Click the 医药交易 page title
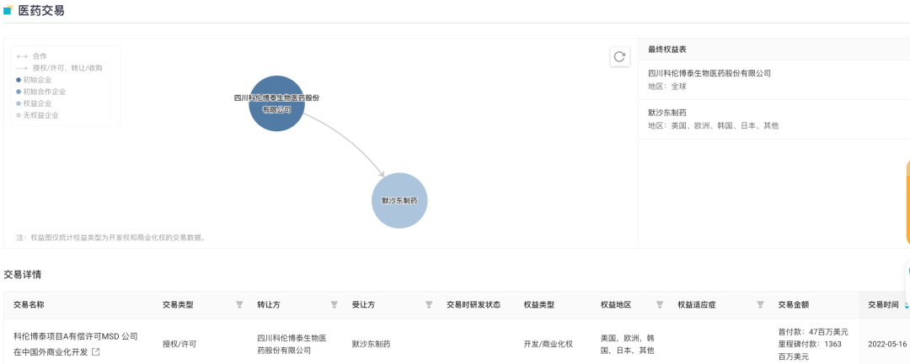Image resolution: width=910 pixels, height=364 pixels. coord(41,10)
